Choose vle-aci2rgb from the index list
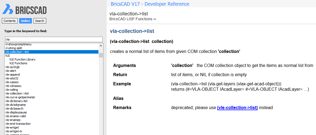This screenshot has width=316, height=135. [12, 67]
